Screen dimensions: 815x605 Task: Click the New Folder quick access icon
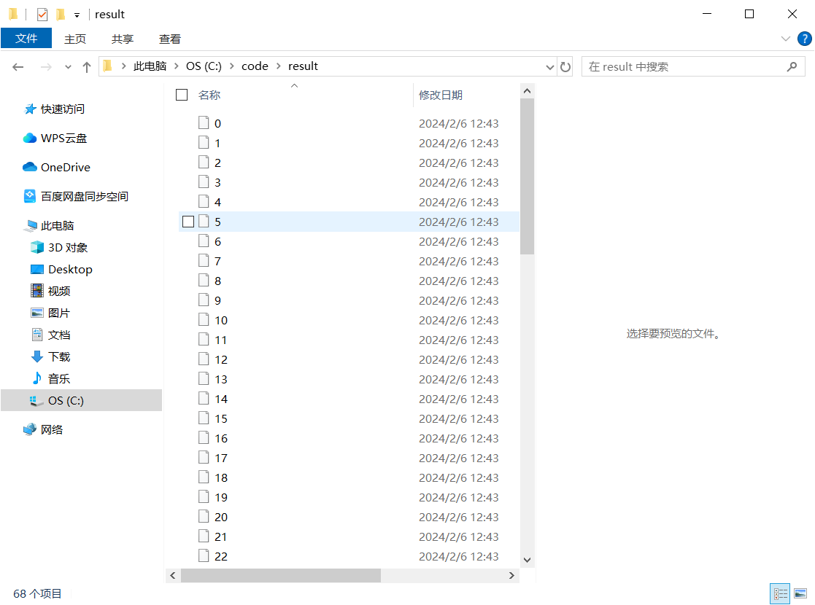pyautogui.click(x=61, y=15)
